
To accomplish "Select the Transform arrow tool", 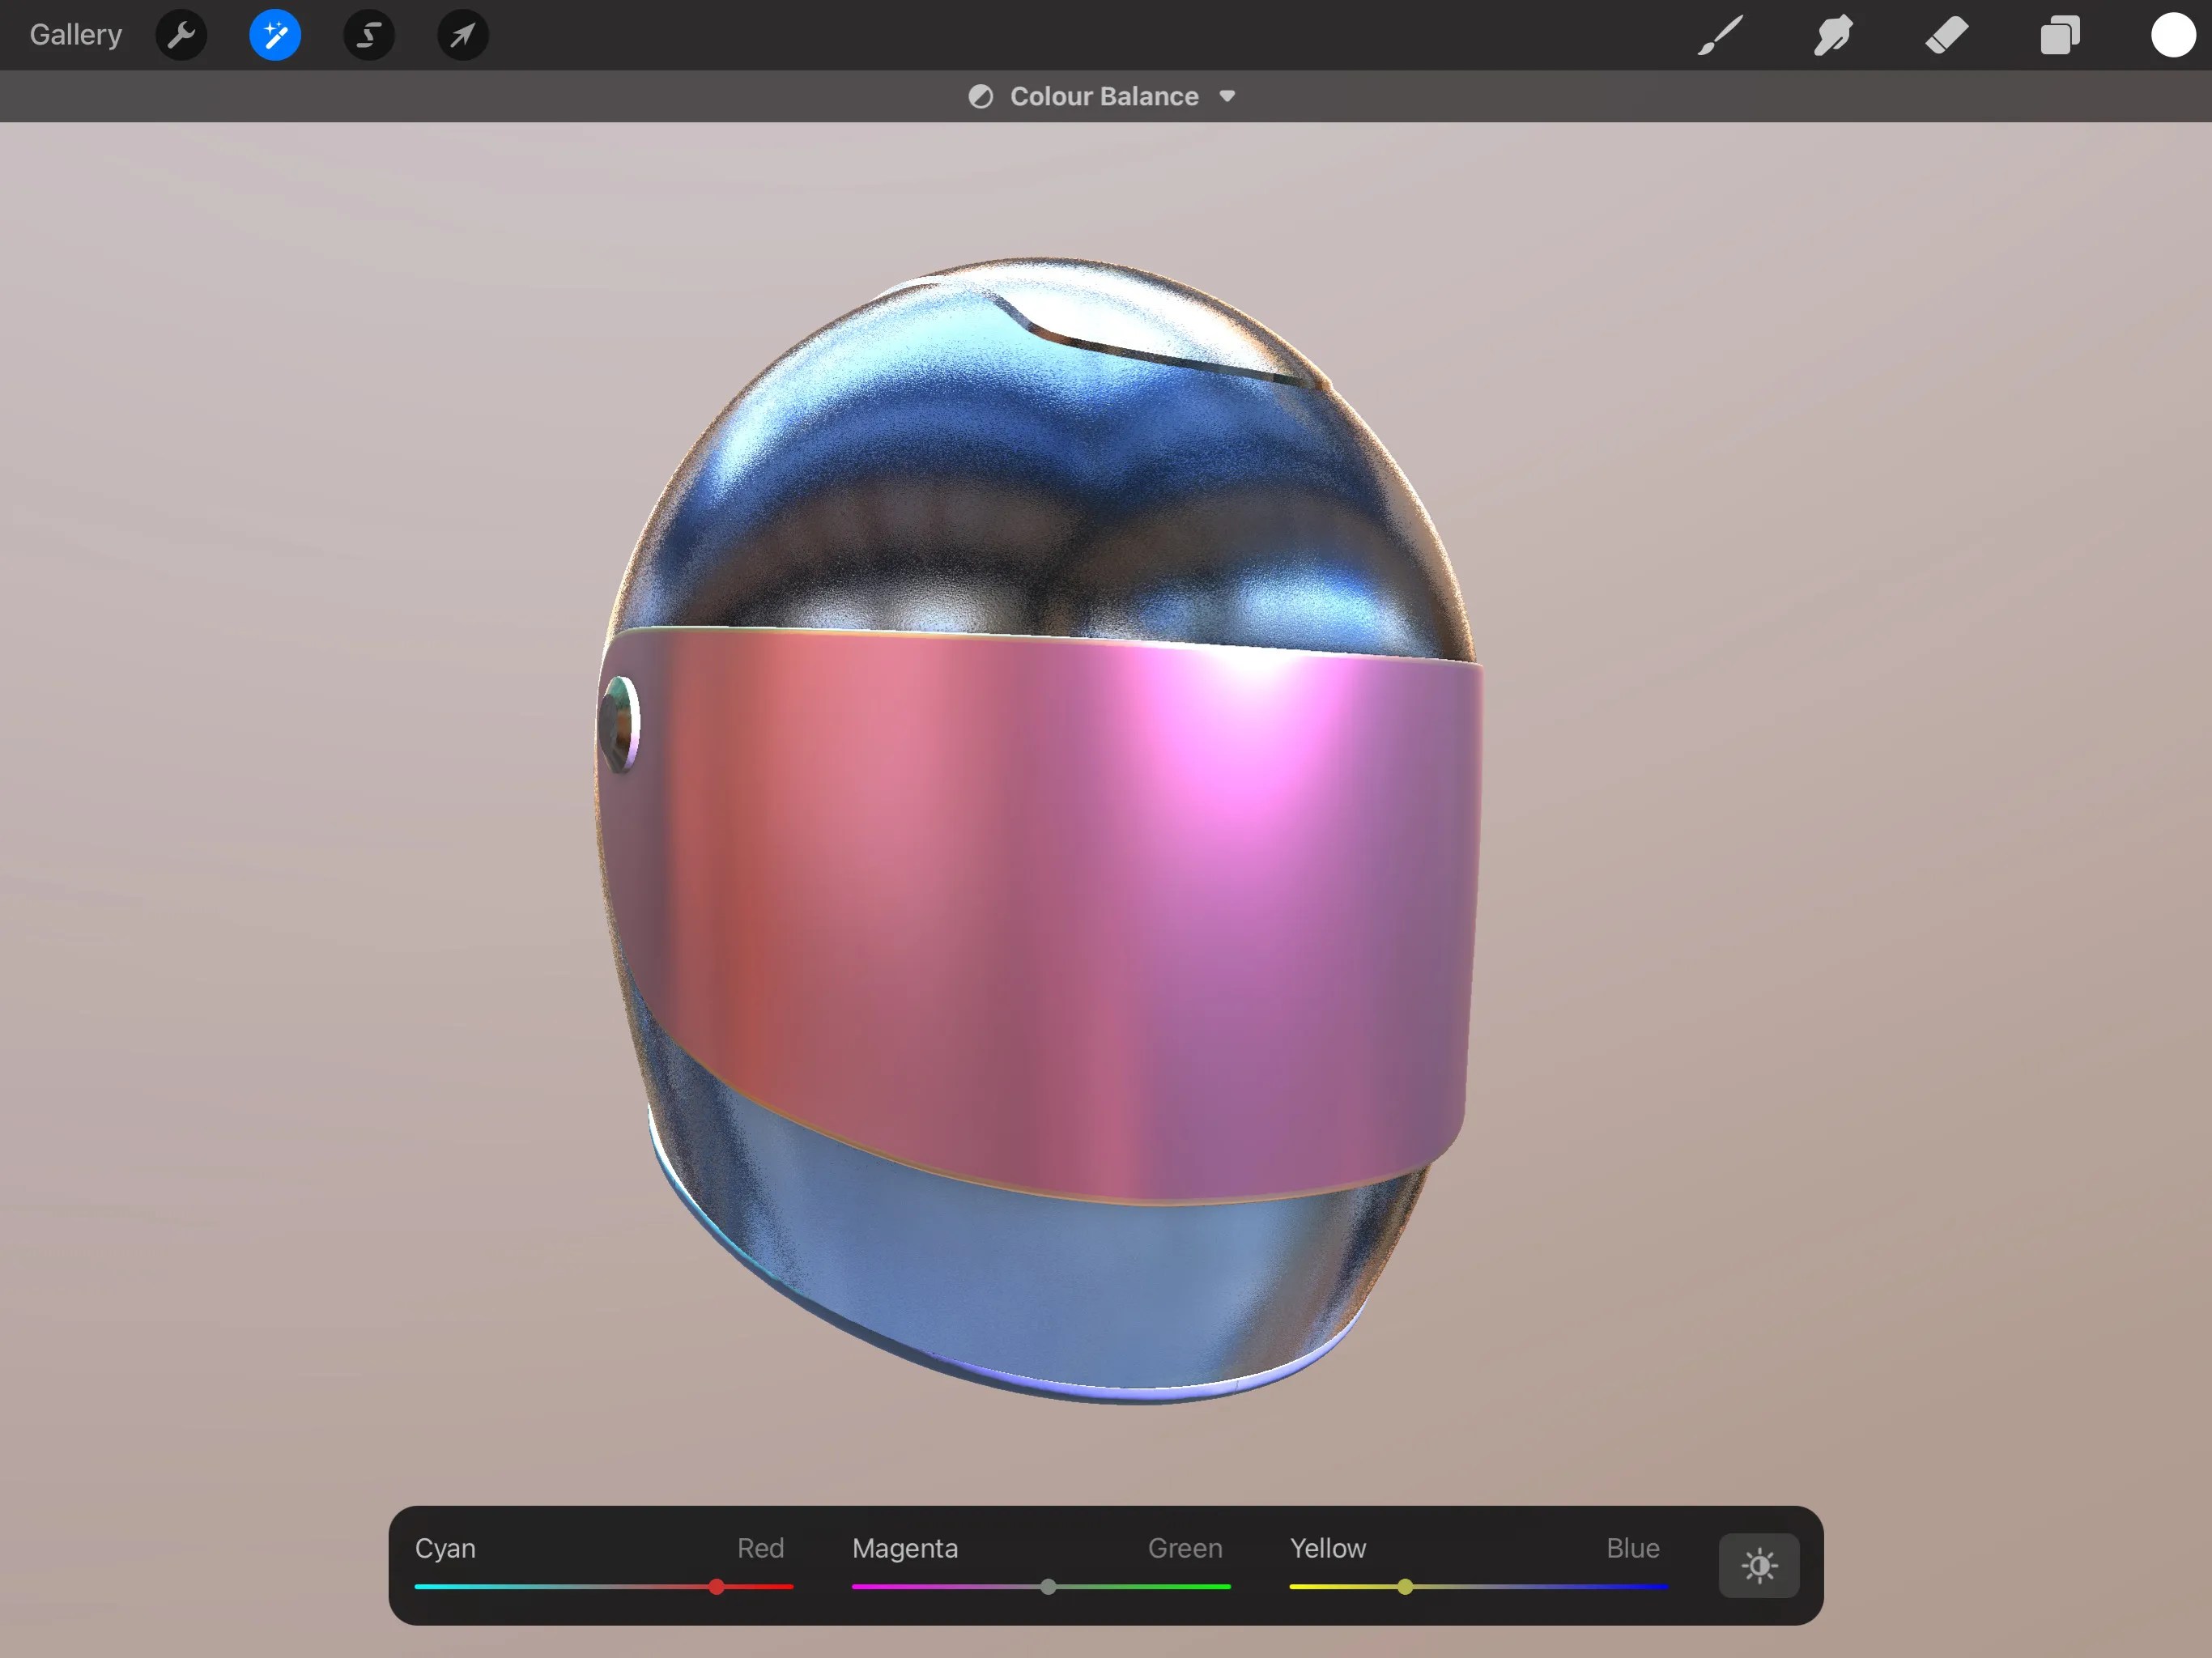I will point(461,34).
